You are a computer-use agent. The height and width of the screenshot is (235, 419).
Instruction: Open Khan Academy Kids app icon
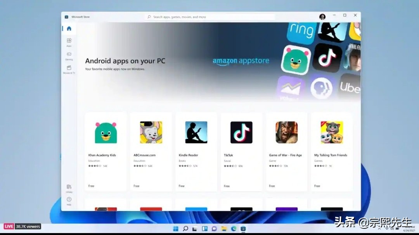(x=106, y=132)
